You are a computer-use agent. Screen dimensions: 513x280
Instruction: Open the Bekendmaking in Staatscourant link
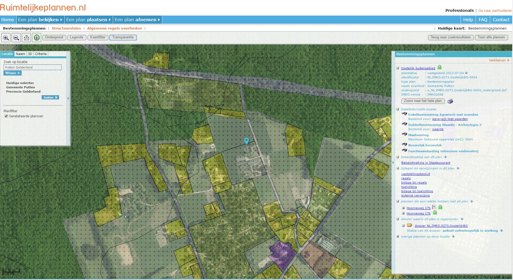point(426,163)
